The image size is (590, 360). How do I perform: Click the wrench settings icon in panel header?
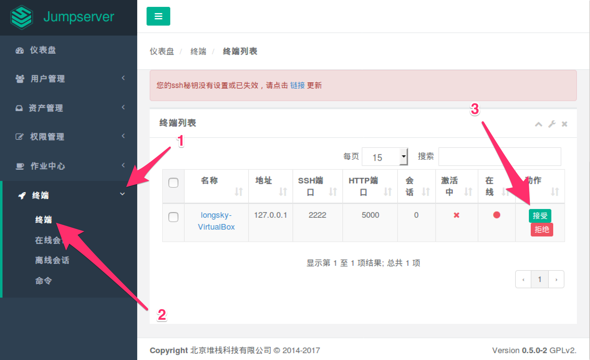[552, 124]
